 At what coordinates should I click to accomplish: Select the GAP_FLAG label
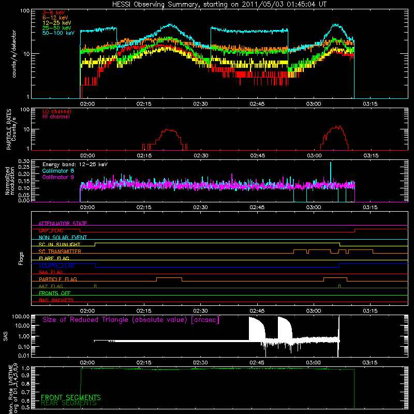coord(51,230)
